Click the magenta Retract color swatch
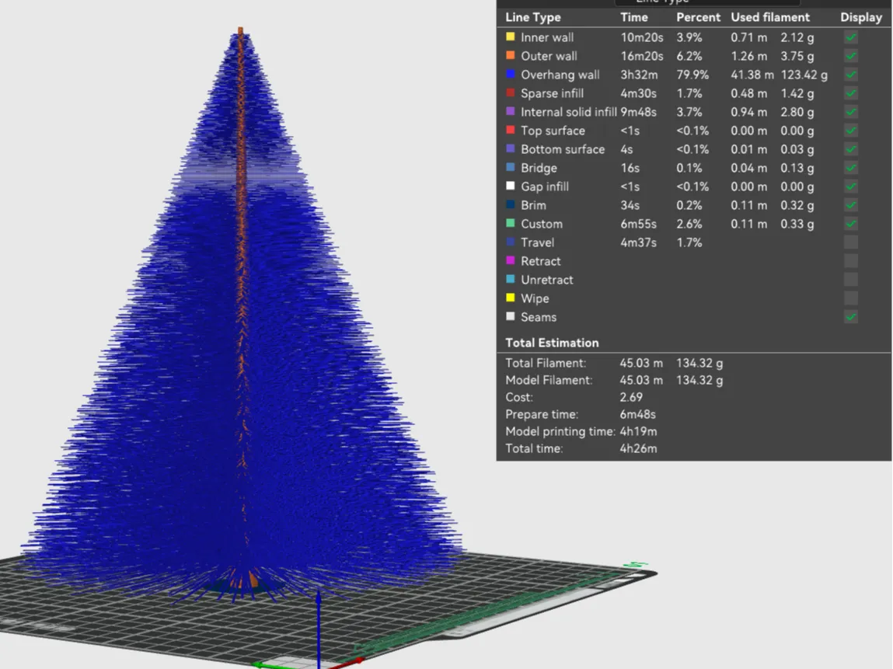Image resolution: width=893 pixels, height=669 pixels. click(x=511, y=261)
